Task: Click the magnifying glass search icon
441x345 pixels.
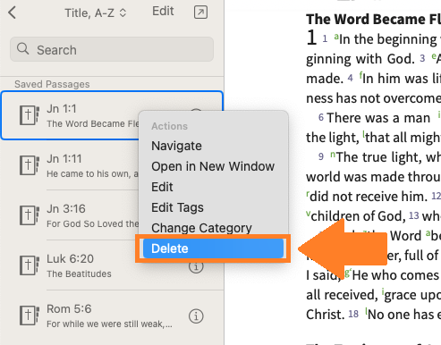Action: (x=22, y=48)
